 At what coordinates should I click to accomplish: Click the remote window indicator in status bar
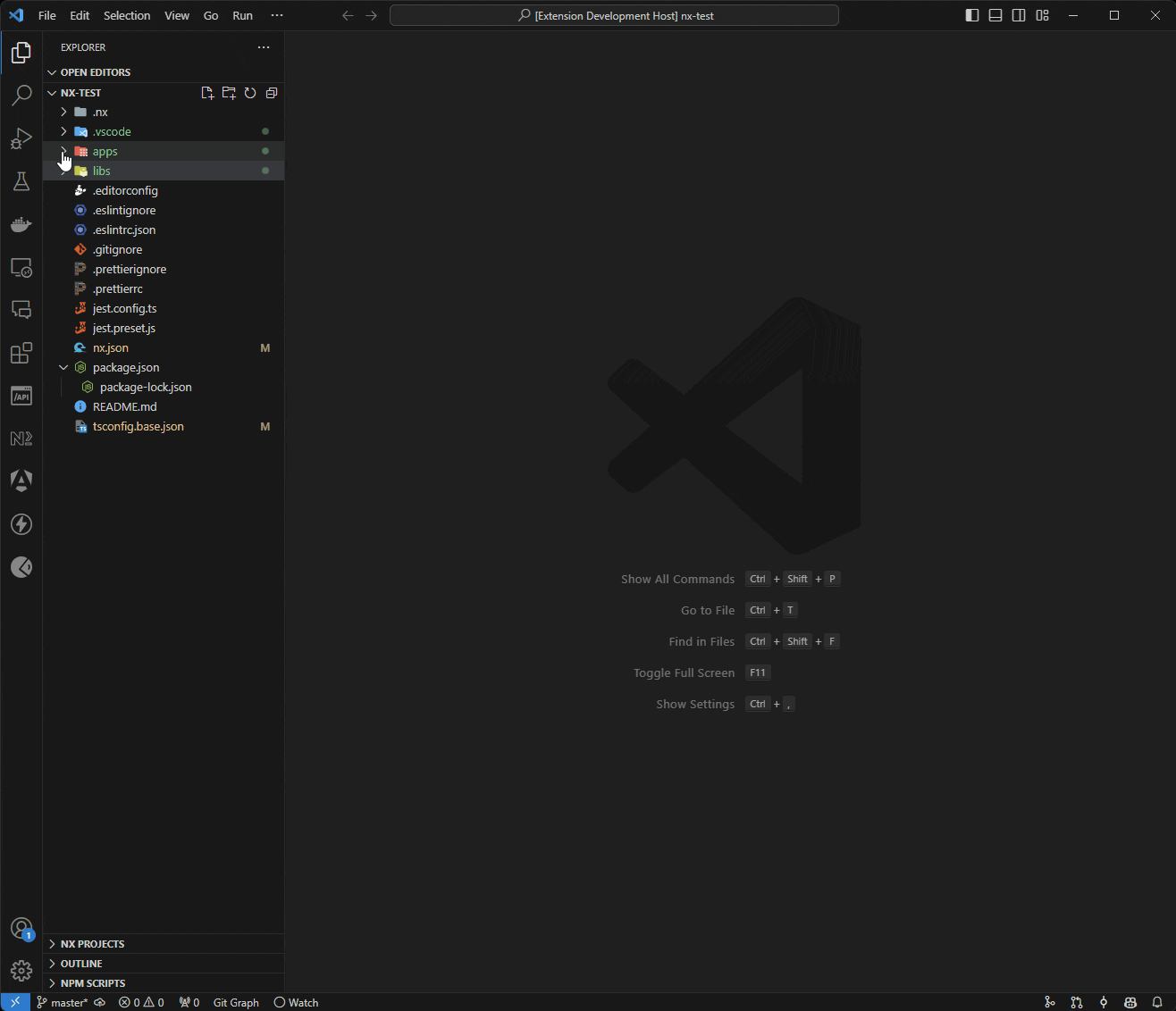tap(15, 1002)
